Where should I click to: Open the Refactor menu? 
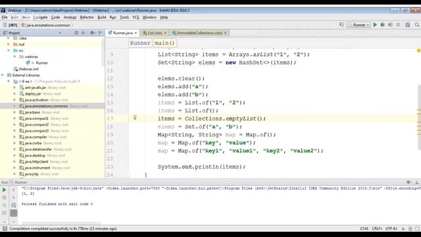pos(87,17)
